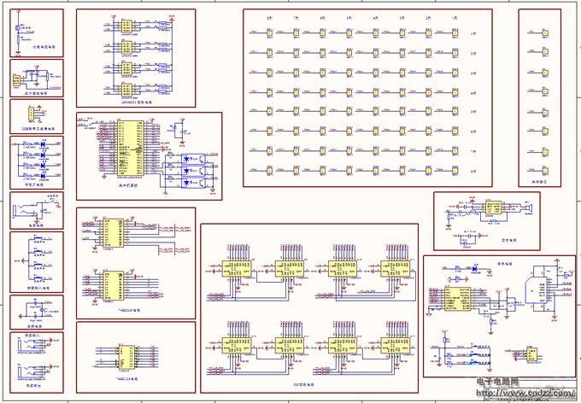Select the top-left chip in the IO control block
Image resolution: width=581 pixels, height=403 pixels.
(x=232, y=268)
